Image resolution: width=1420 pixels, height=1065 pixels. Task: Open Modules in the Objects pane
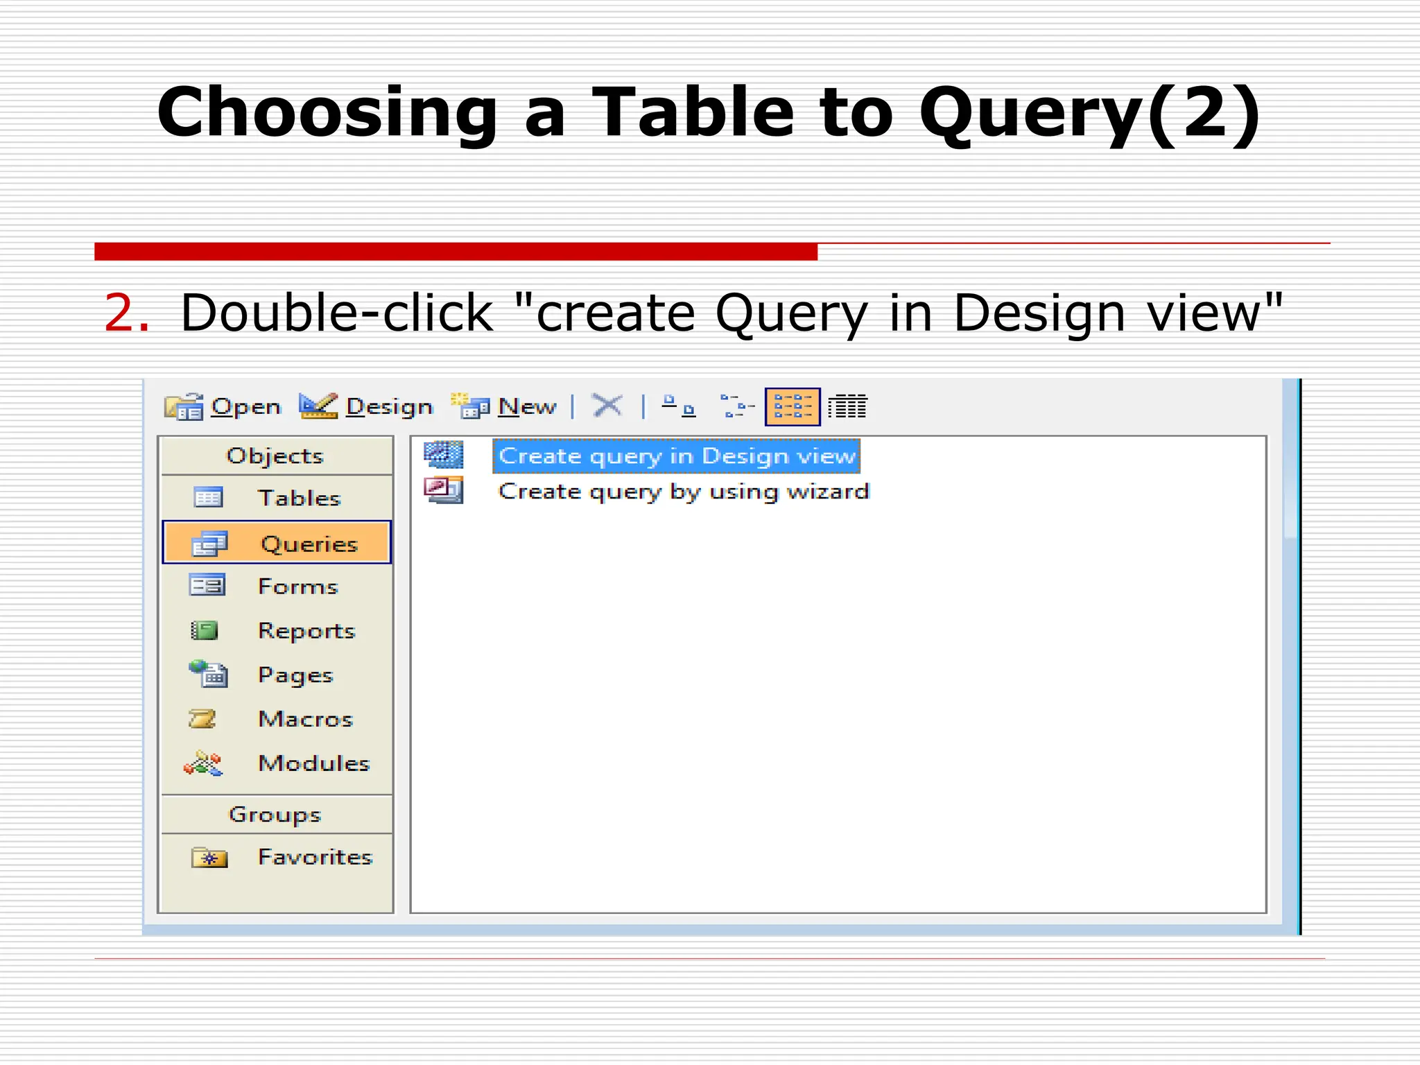(276, 763)
